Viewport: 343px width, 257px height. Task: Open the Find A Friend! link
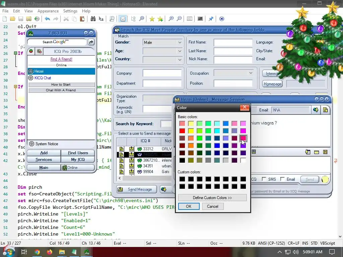[61, 59]
